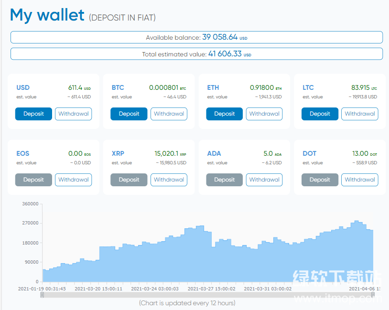Withdraw from the DOT wallet
389x310 pixels.
click(x=360, y=180)
